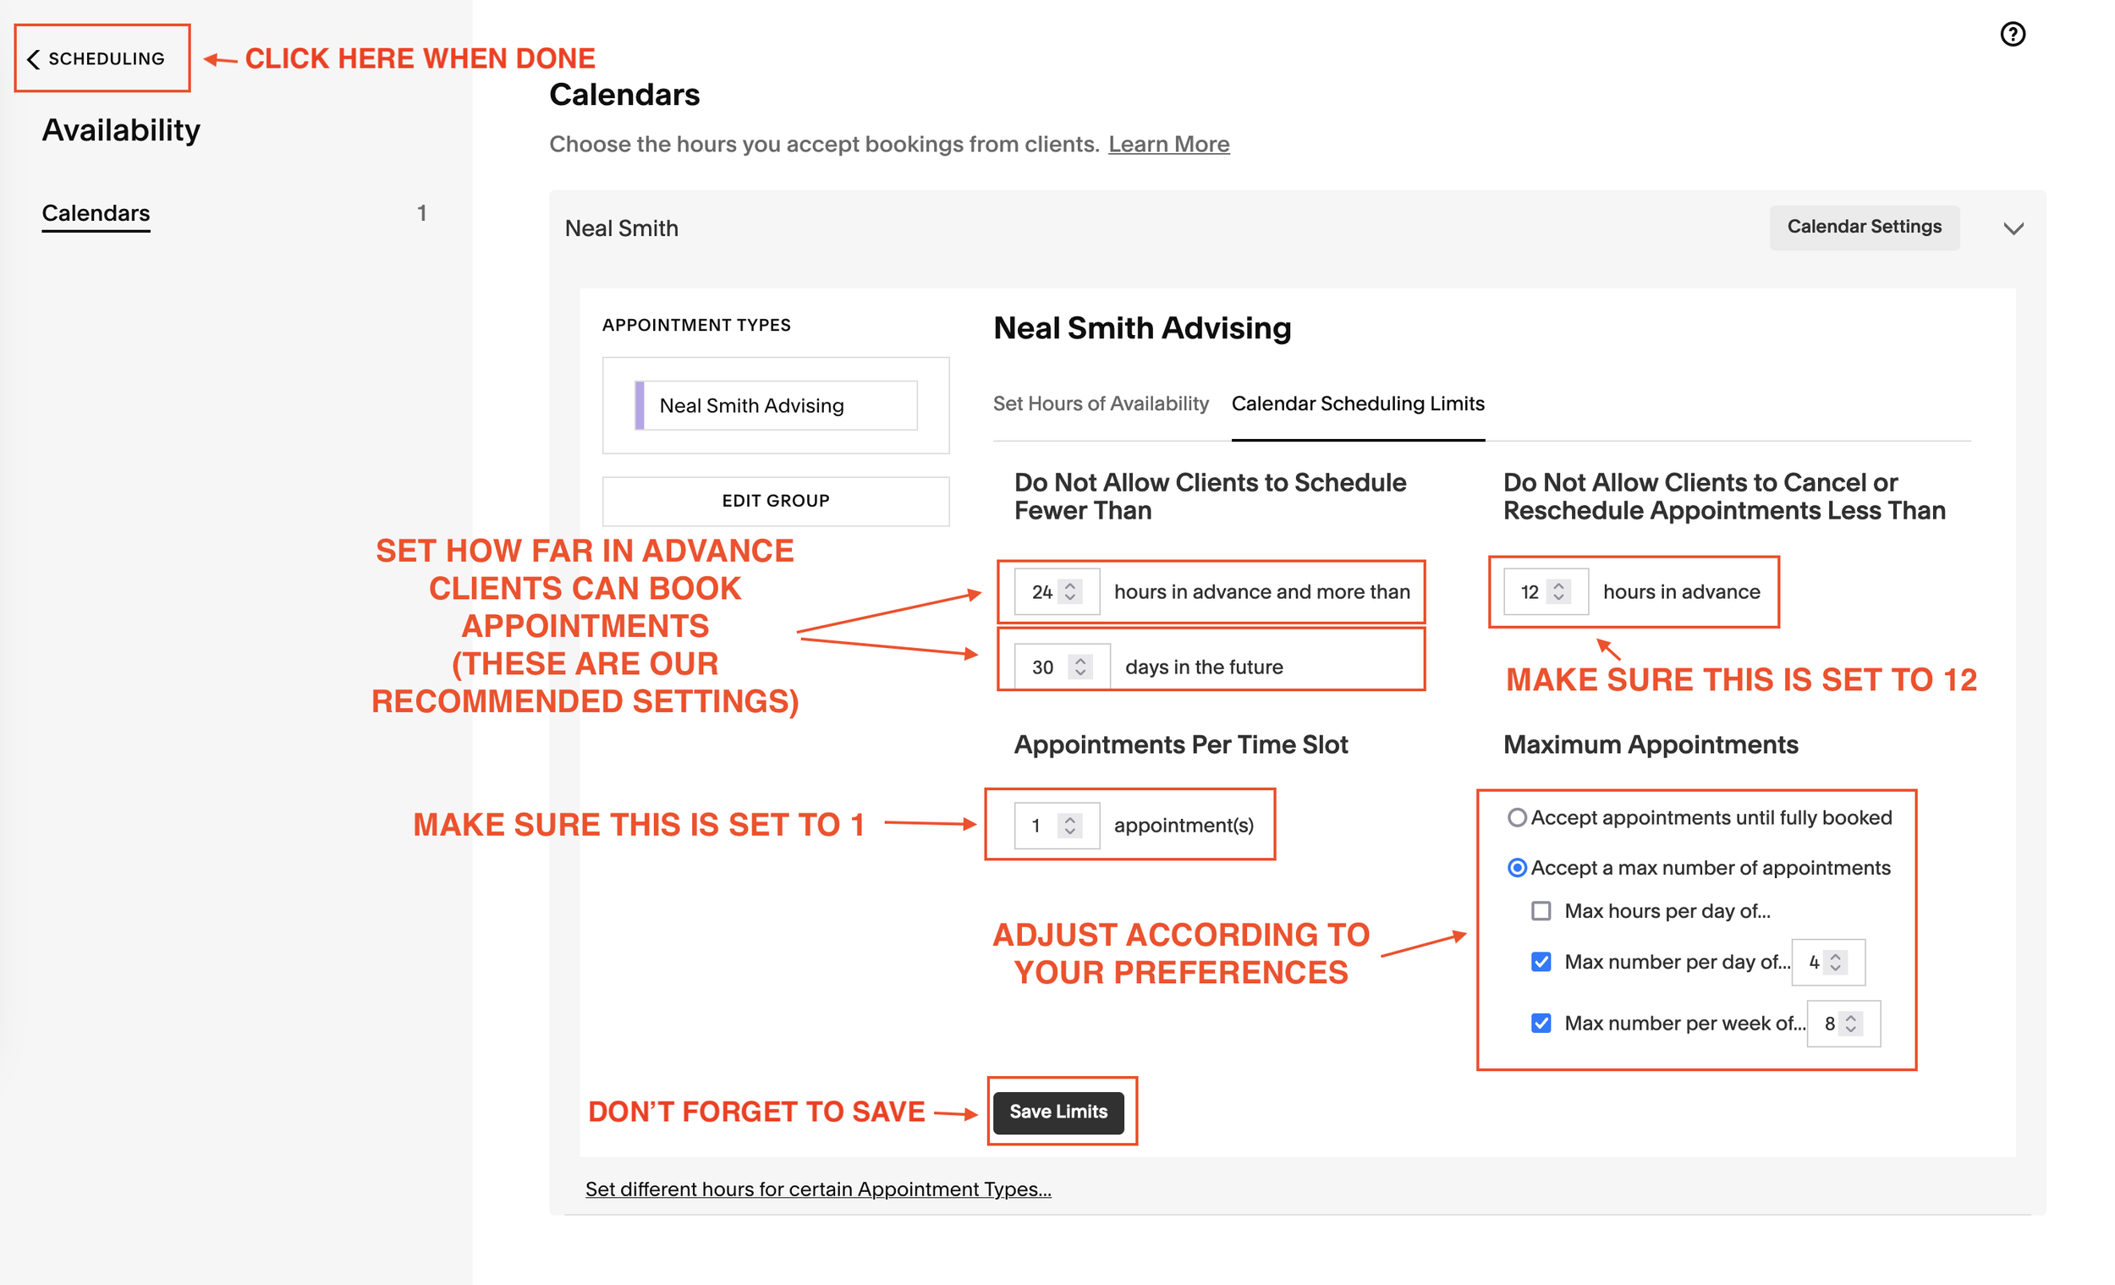The width and height of the screenshot is (2115, 1285).
Task: Collapse Neal Smith calendar chevron
Action: point(2013,228)
